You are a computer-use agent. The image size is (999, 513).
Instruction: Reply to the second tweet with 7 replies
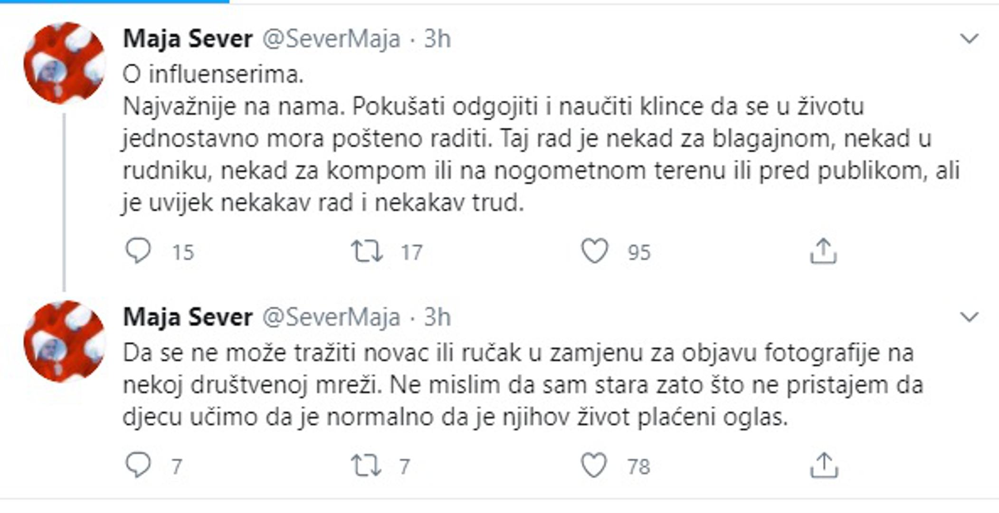[138, 465]
